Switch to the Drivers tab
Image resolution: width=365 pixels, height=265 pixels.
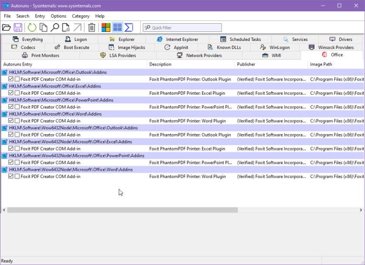(x=341, y=39)
